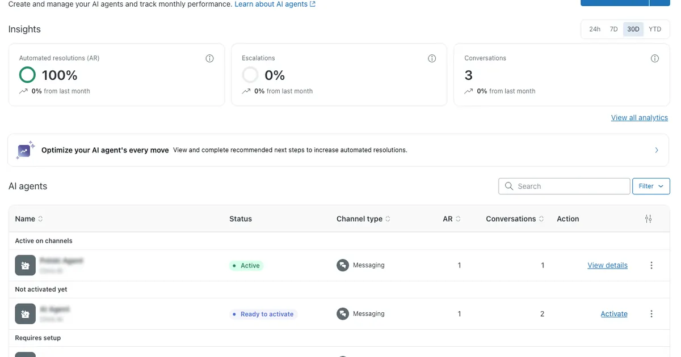Click the Active agent's robot avatar
The width and height of the screenshot is (681, 357).
[x=25, y=265]
